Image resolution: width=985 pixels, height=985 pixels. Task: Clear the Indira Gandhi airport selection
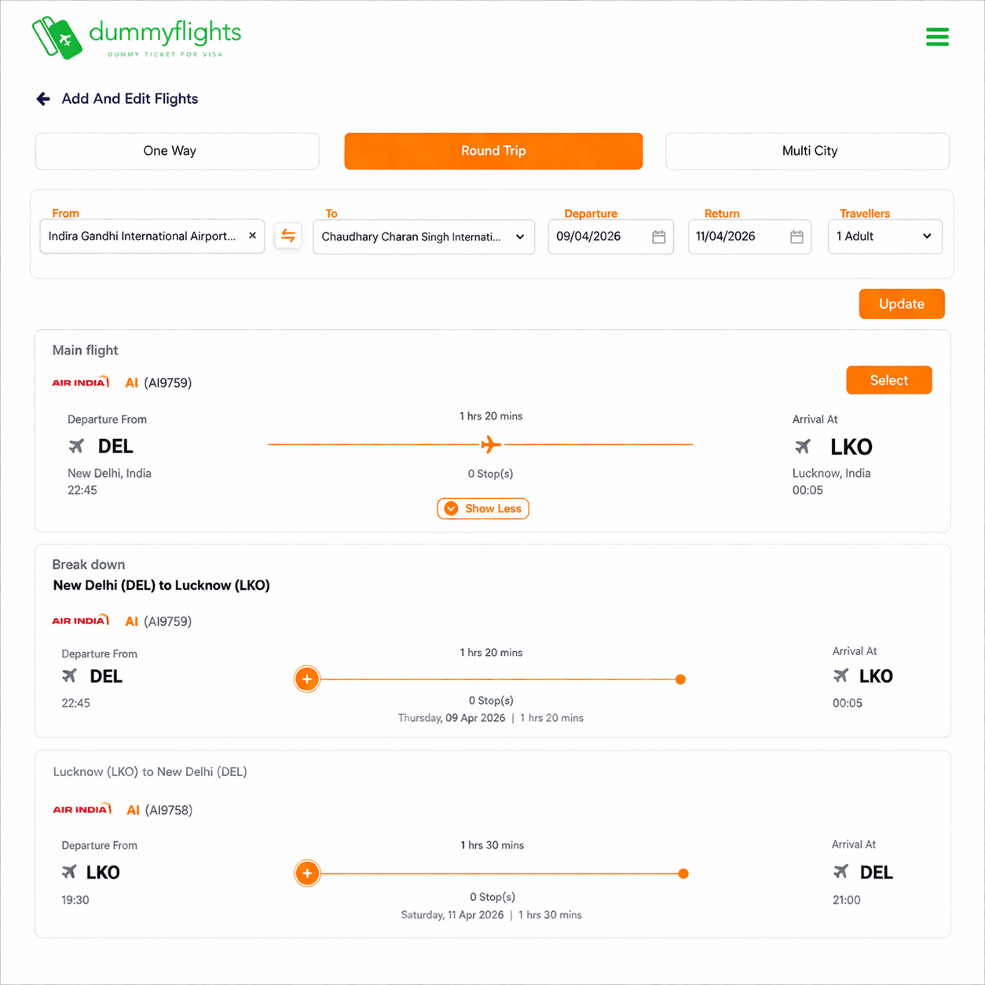pyautogui.click(x=252, y=236)
